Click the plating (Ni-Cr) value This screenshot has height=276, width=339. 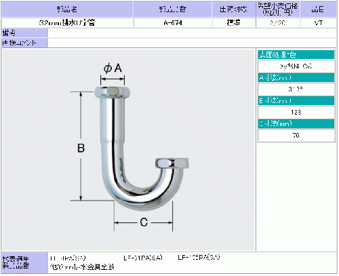coord(296,66)
